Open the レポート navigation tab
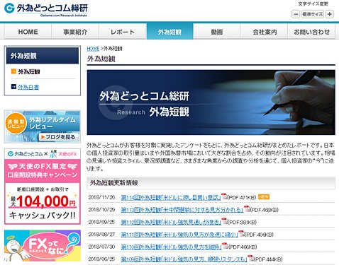 tap(123, 32)
